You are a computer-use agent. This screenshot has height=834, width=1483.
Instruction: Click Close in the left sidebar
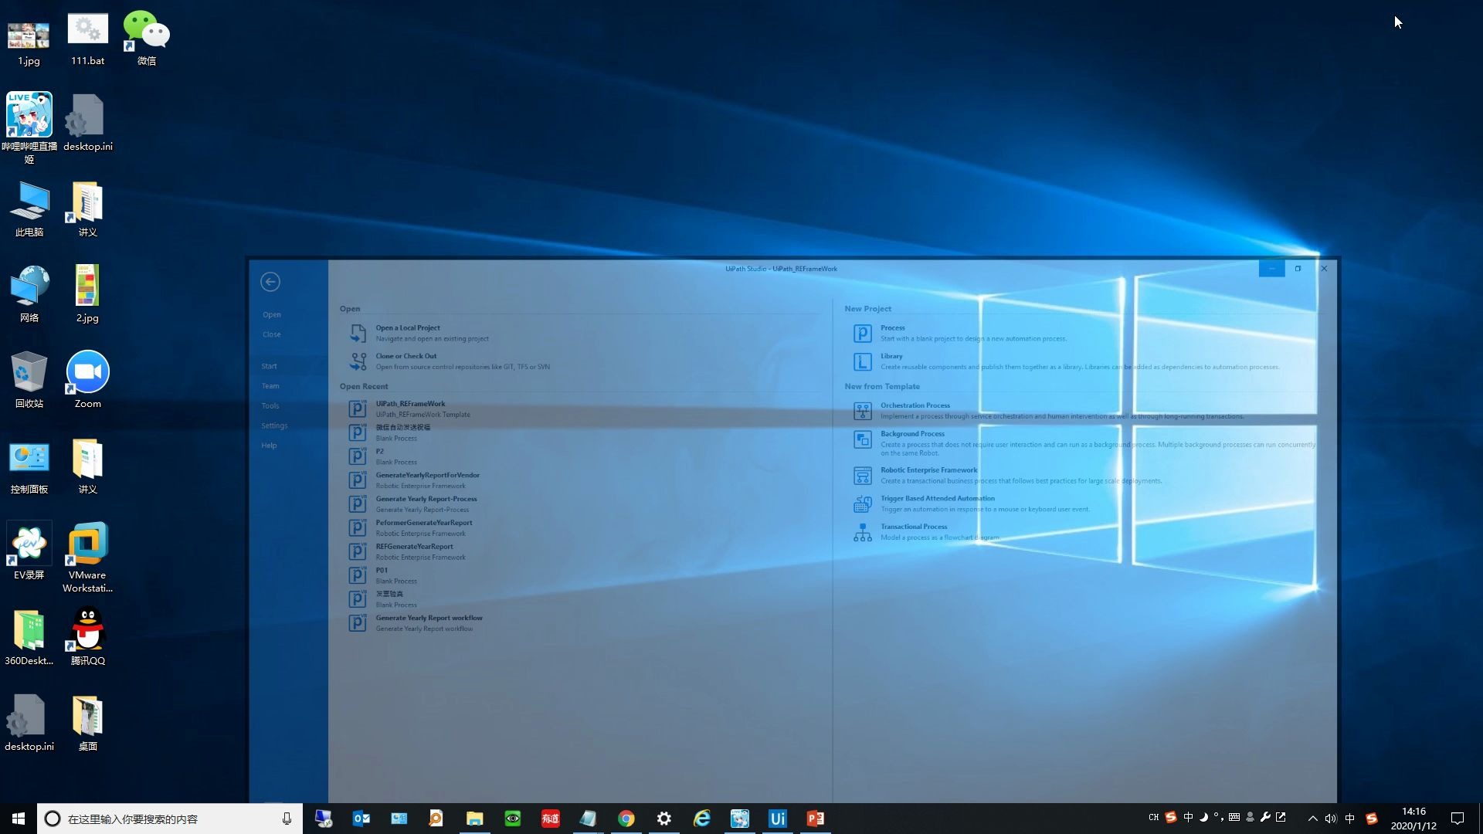[x=271, y=335]
